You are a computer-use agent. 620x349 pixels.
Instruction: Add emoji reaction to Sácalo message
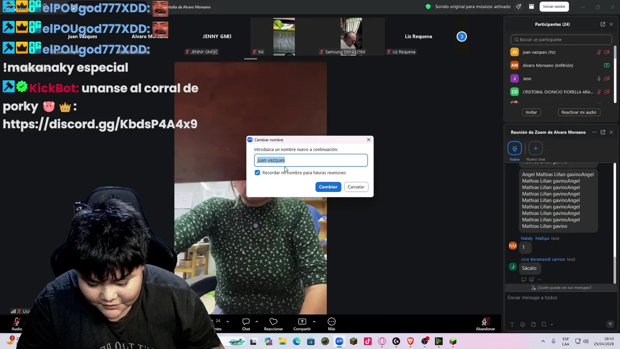click(x=531, y=280)
